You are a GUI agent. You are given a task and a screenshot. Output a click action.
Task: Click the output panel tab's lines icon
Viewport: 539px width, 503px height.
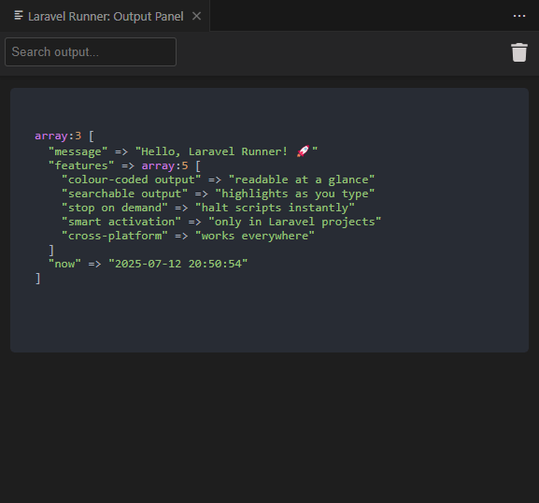(x=19, y=16)
